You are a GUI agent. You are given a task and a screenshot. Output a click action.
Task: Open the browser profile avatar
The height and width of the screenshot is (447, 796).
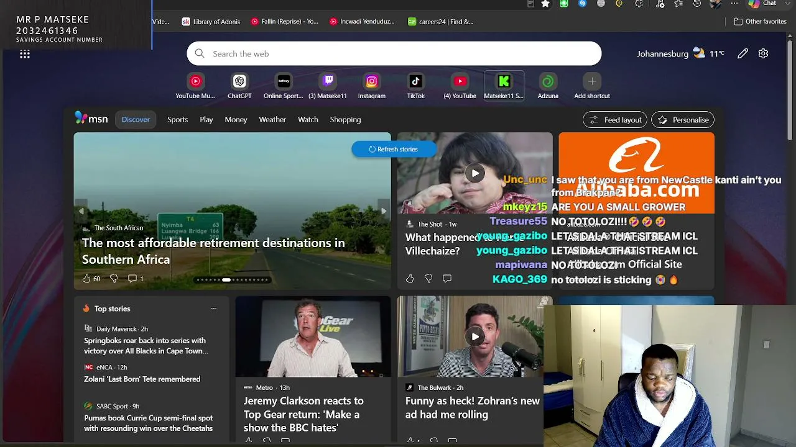[x=716, y=4]
